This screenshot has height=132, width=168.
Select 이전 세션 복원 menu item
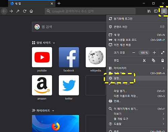coord(136,45)
